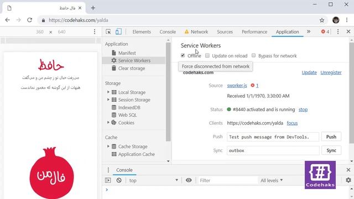Click the Sync button
Viewport: 354px width, 199px height.
tap(331, 150)
